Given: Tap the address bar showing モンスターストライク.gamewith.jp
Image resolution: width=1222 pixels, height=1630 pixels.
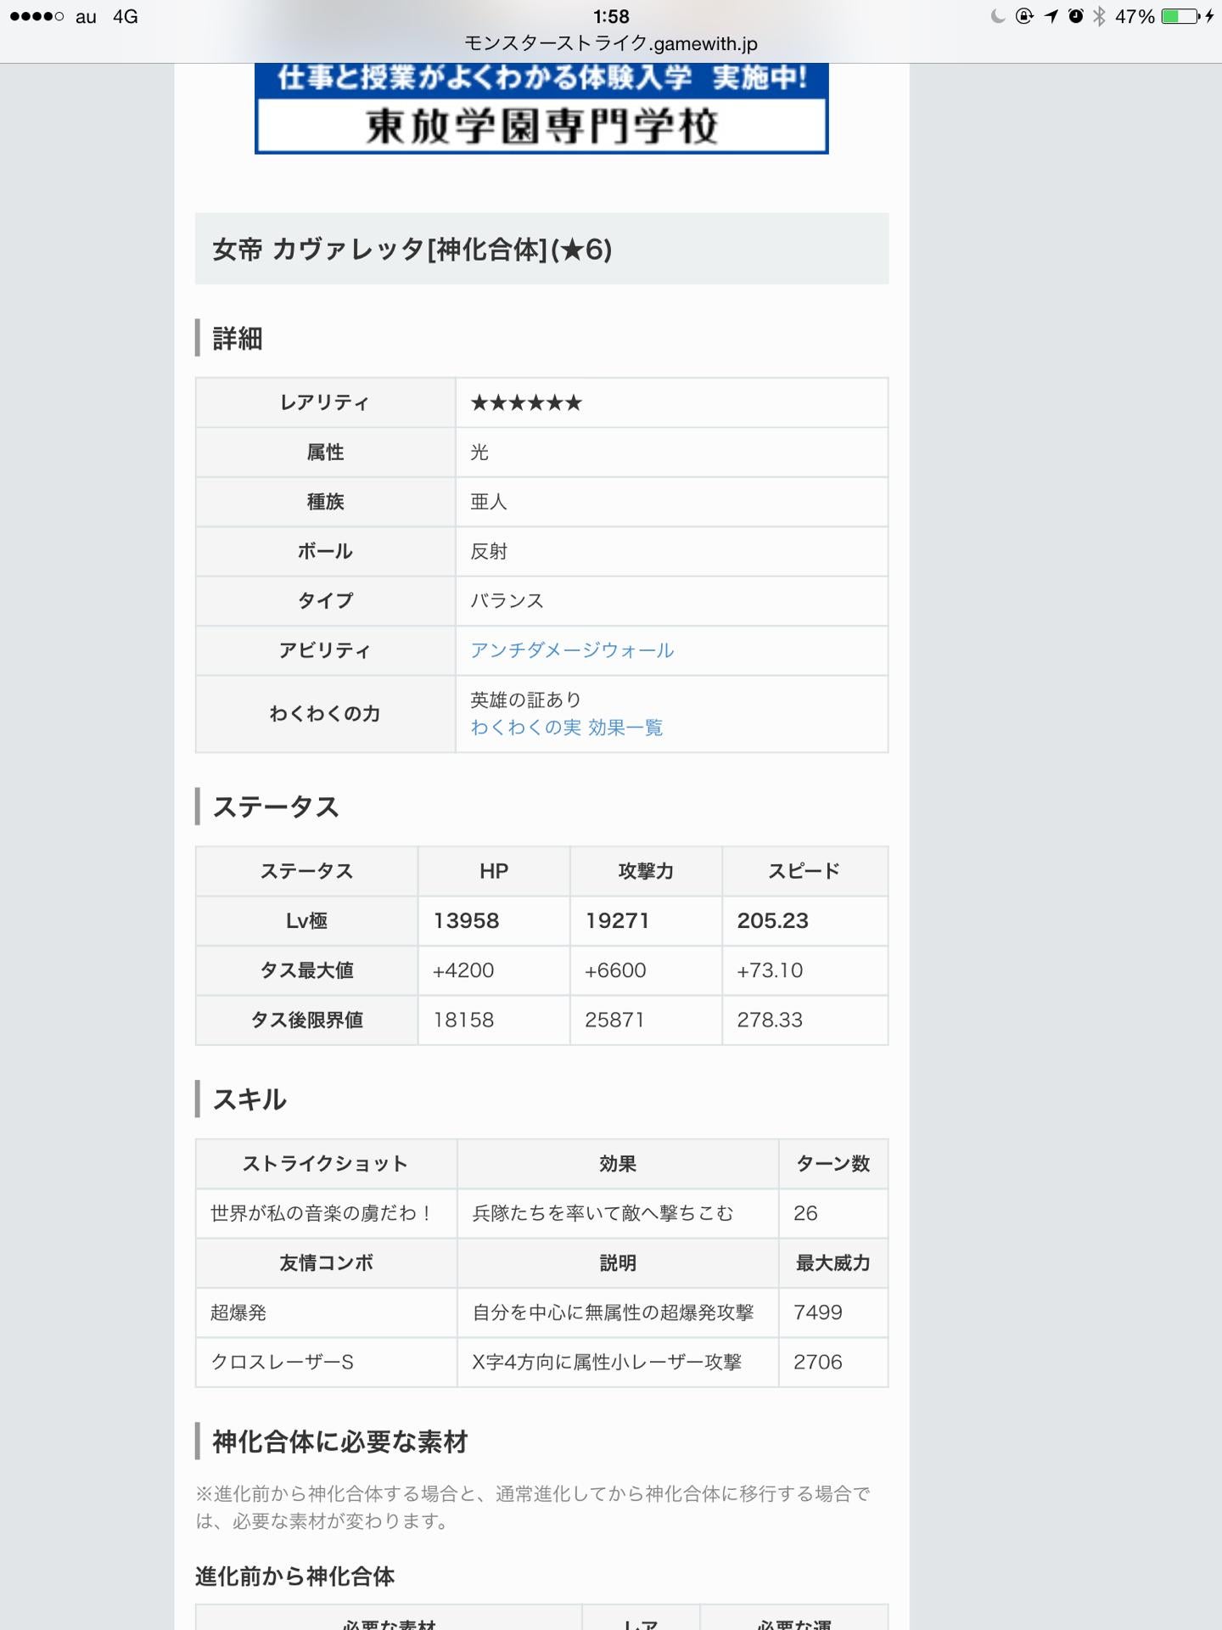Looking at the screenshot, I should 611,43.
